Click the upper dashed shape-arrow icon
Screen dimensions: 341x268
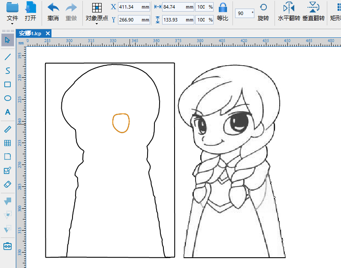(8, 215)
